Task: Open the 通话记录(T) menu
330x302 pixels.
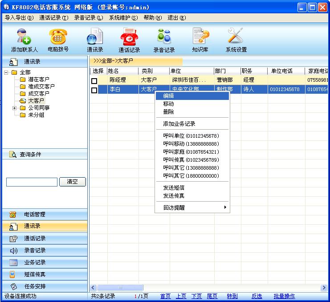Action: [x=54, y=18]
